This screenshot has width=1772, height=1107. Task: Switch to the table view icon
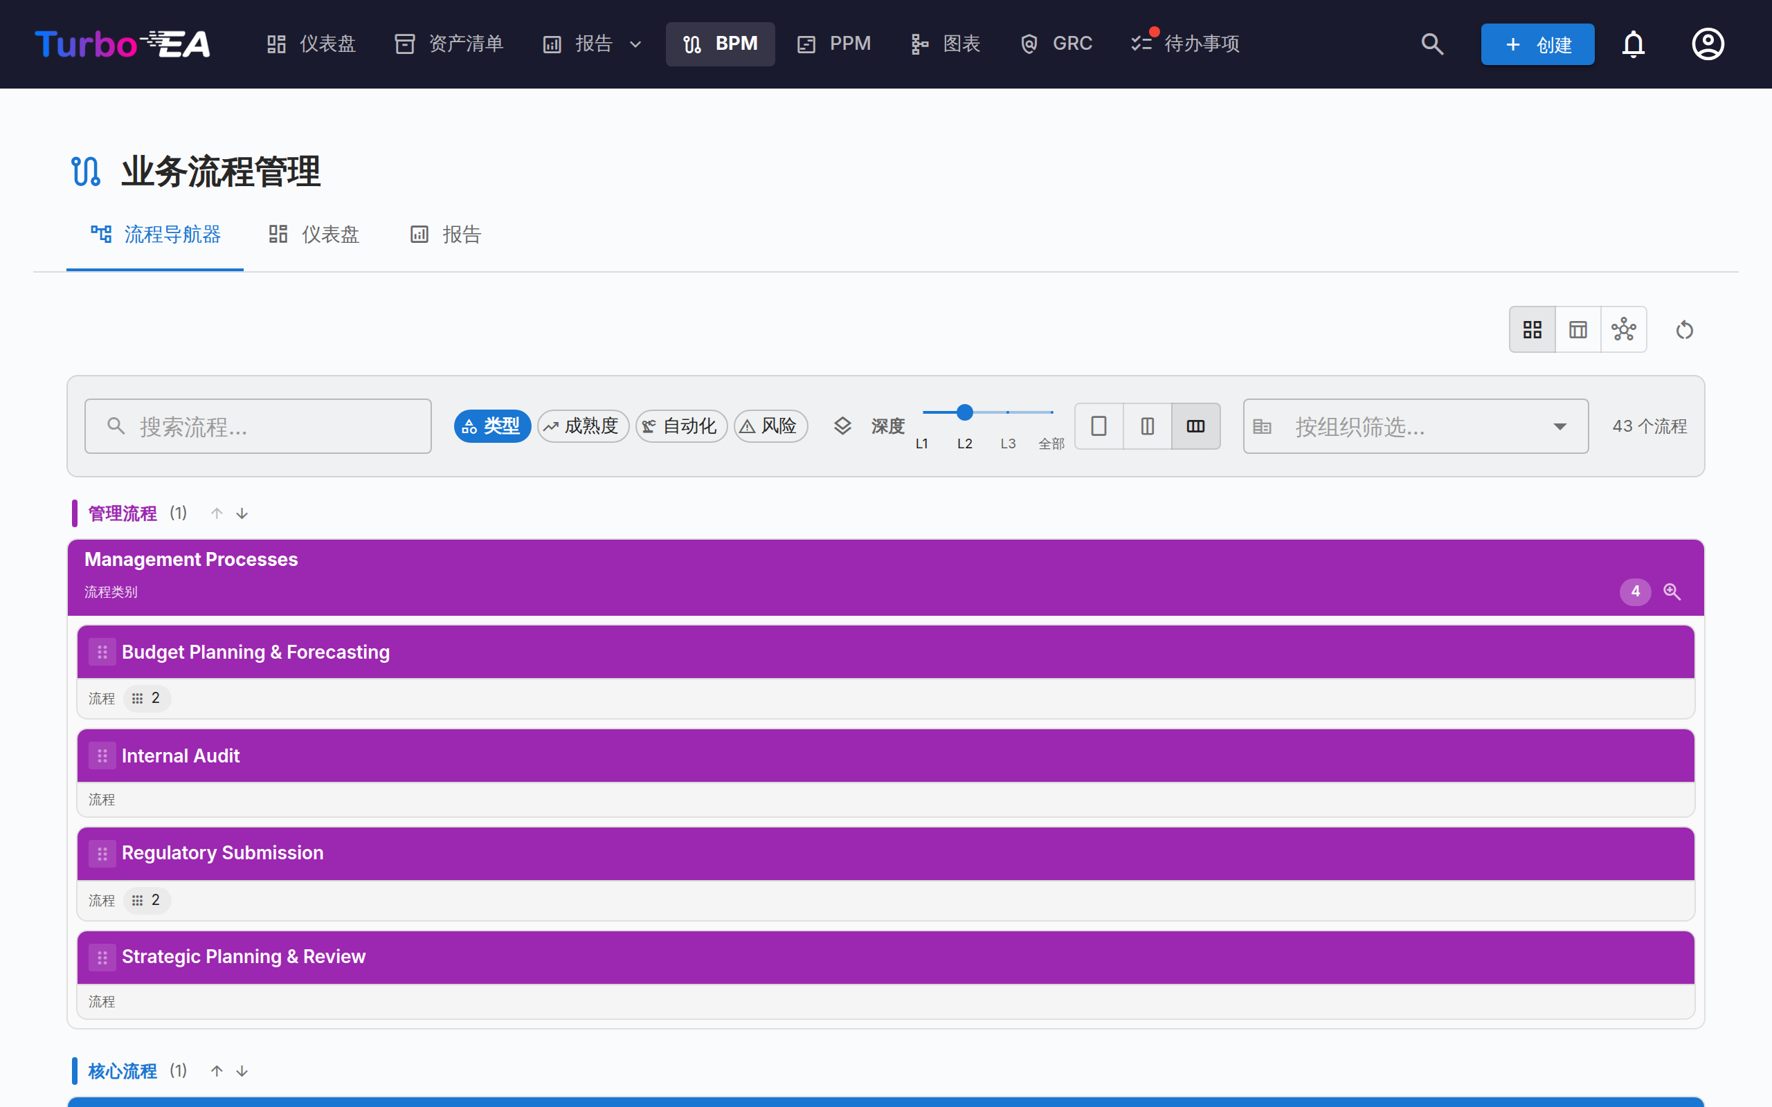(x=1578, y=329)
